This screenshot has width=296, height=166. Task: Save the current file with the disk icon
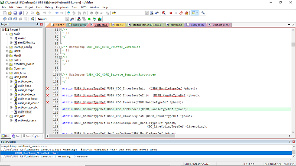click(x=15, y=13)
